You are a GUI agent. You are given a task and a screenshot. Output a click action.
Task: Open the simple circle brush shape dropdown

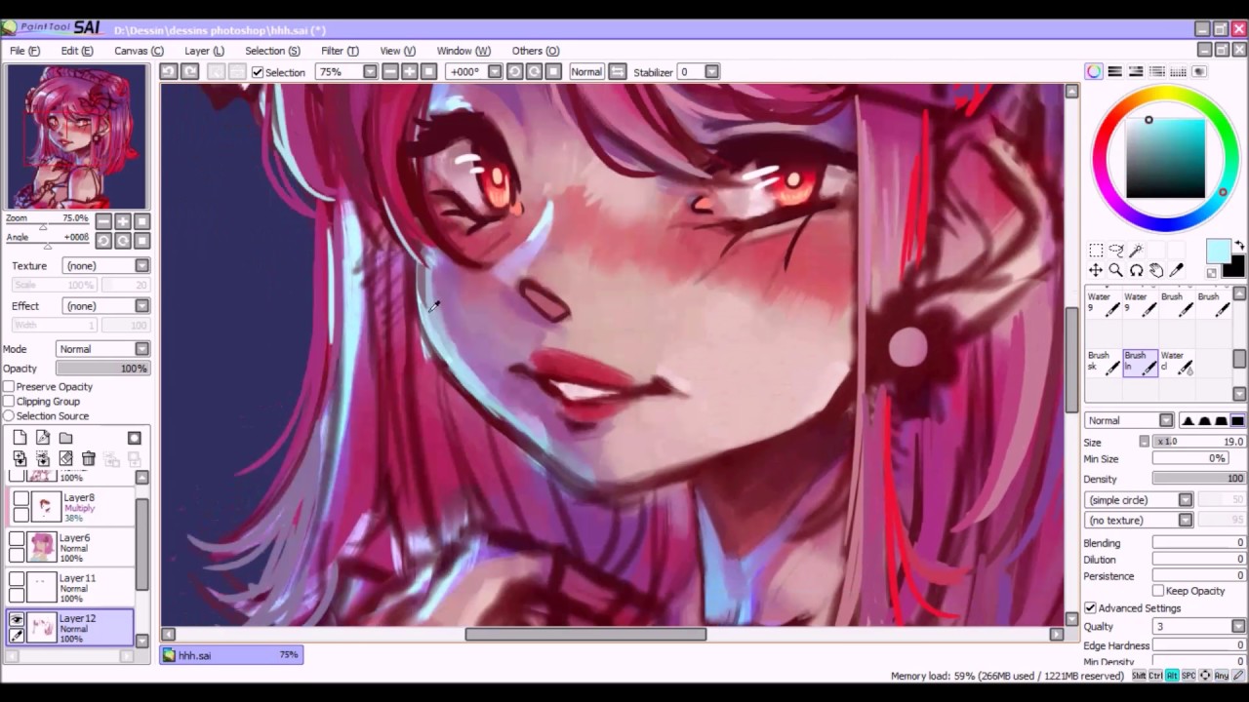tap(1139, 499)
